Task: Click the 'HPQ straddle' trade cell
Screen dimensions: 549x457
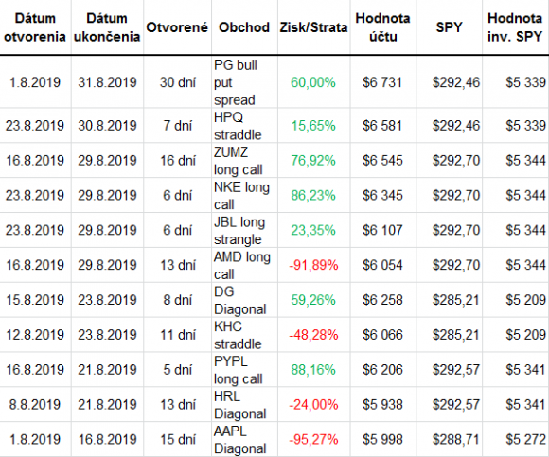Action: (x=244, y=125)
